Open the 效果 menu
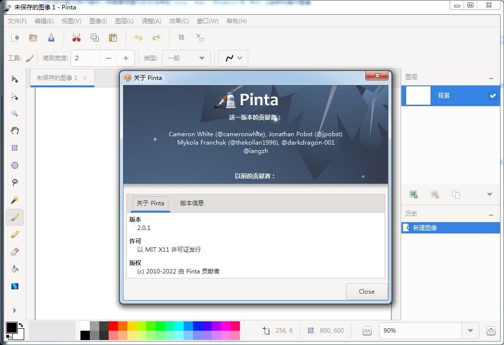Image resolution: width=504 pixels, height=345 pixels. click(x=178, y=21)
